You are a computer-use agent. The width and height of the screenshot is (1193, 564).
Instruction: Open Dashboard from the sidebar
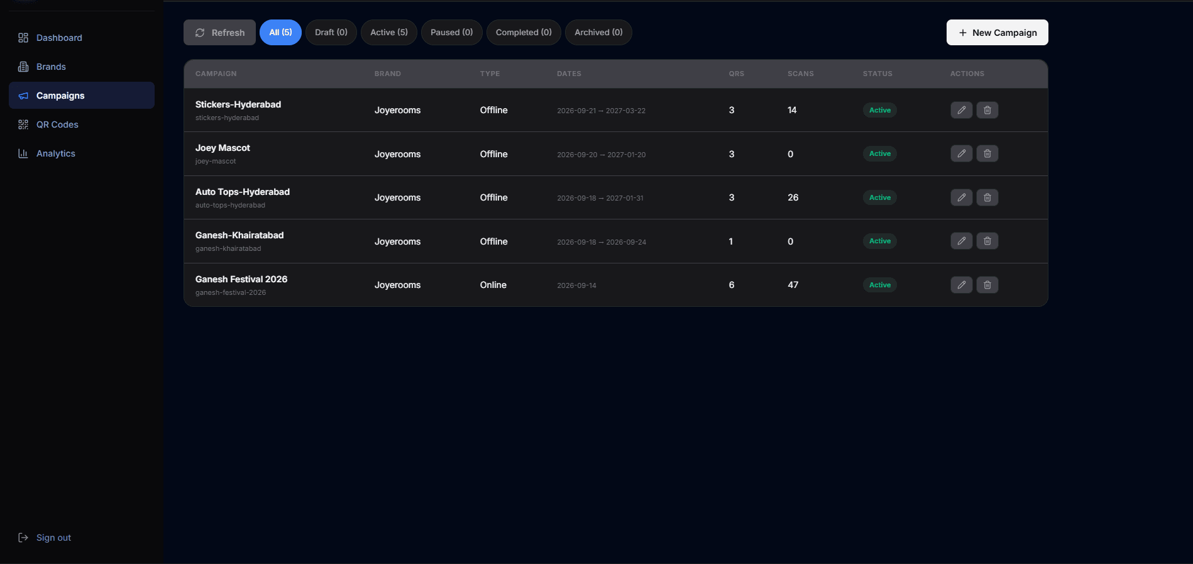pos(82,38)
